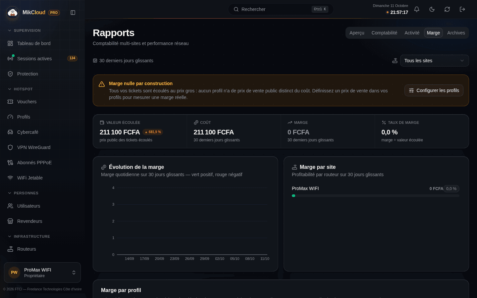
Task: Go to Vouchers page
Action: pyautogui.click(x=42, y=102)
